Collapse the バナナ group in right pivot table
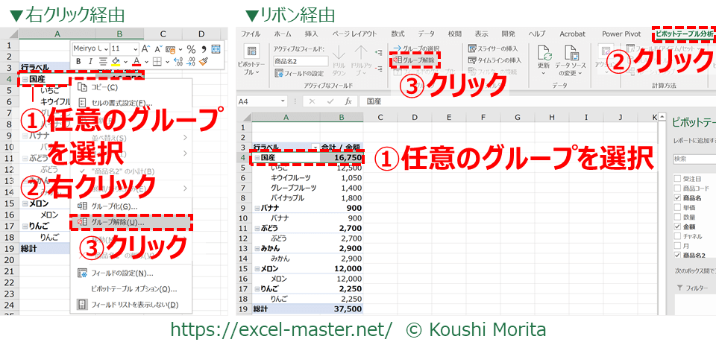Image resolution: width=716 pixels, height=342 pixels. [257, 207]
